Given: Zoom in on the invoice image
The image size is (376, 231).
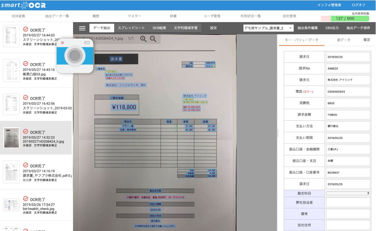Looking at the screenshot, I should (143, 39).
